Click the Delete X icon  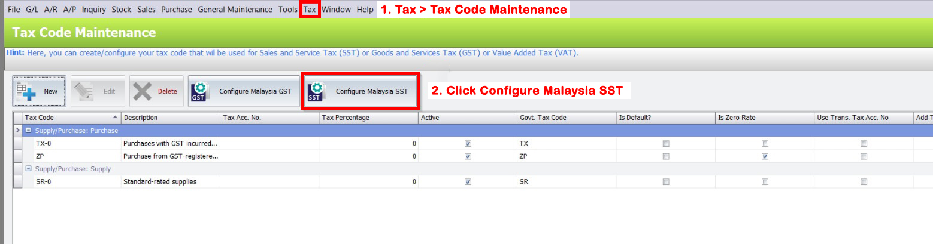tap(143, 91)
